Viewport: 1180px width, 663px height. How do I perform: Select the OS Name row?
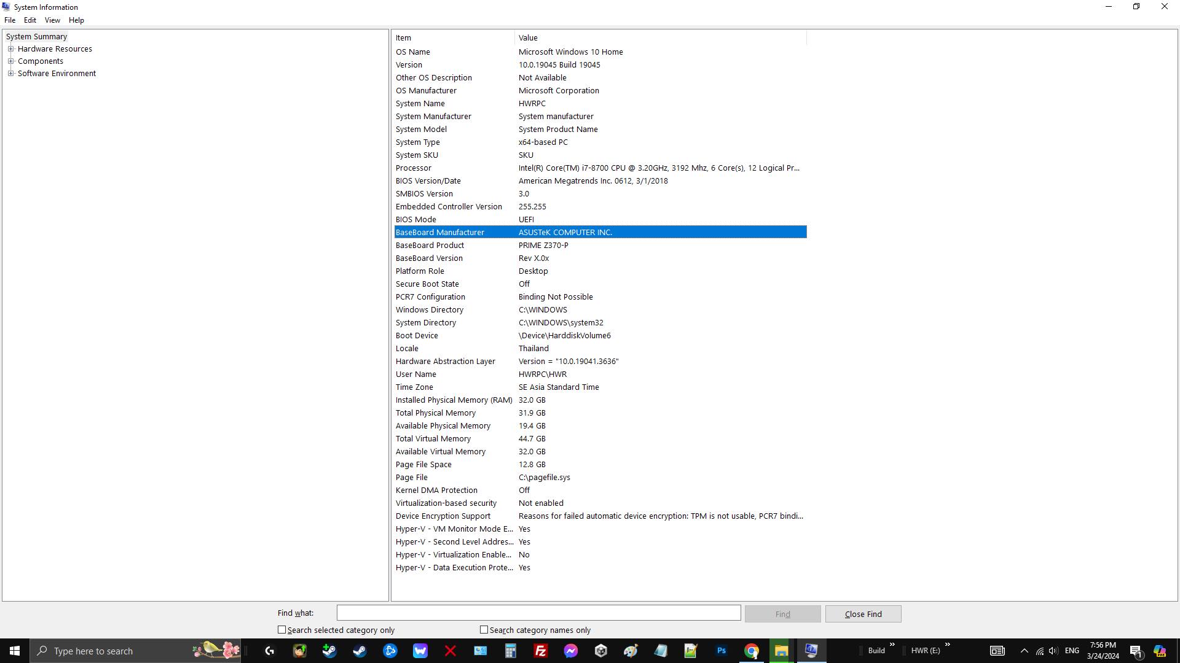click(x=600, y=52)
